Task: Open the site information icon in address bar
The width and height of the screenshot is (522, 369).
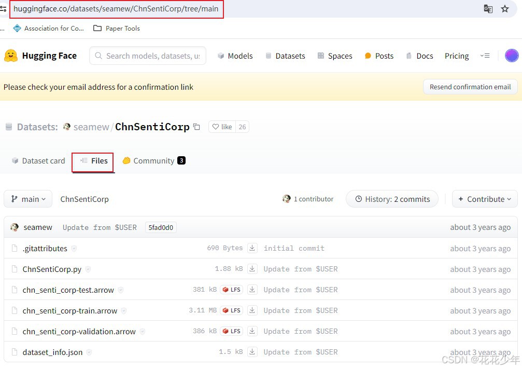Action: (3, 9)
